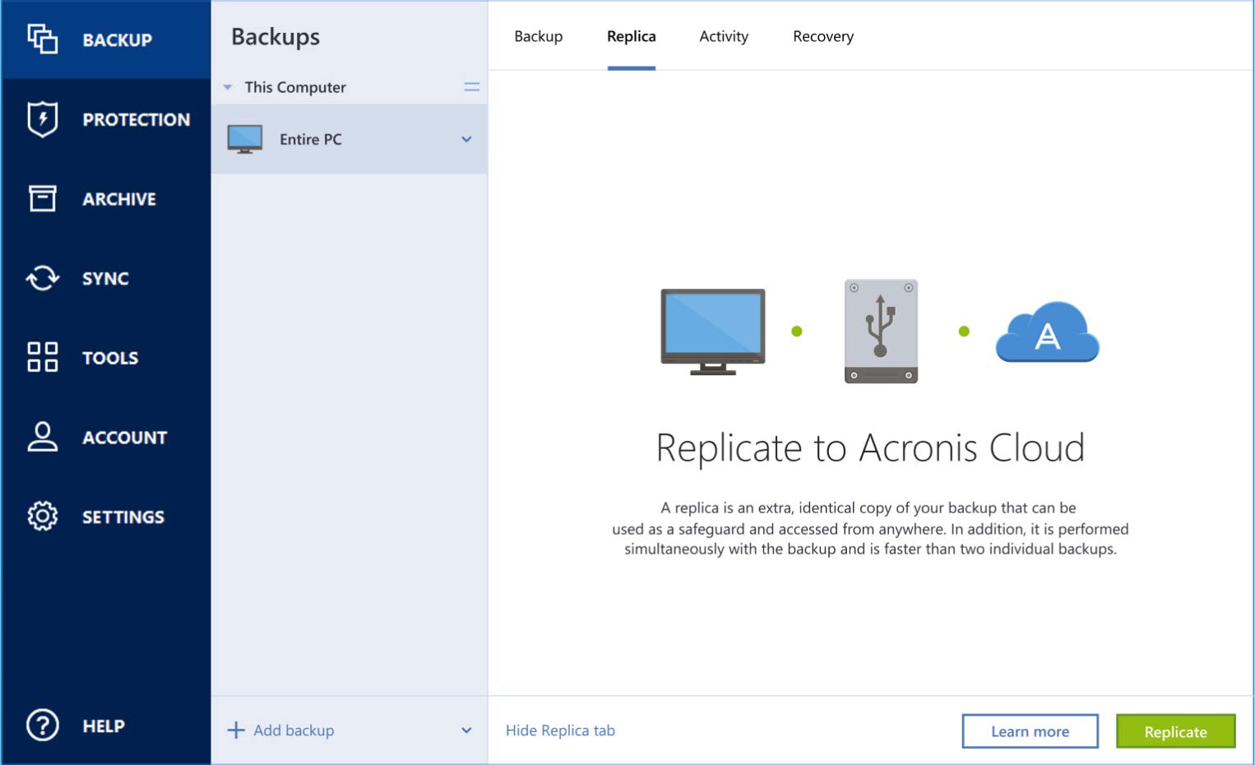
Task: Open the Archive box icon
Action: [43, 198]
